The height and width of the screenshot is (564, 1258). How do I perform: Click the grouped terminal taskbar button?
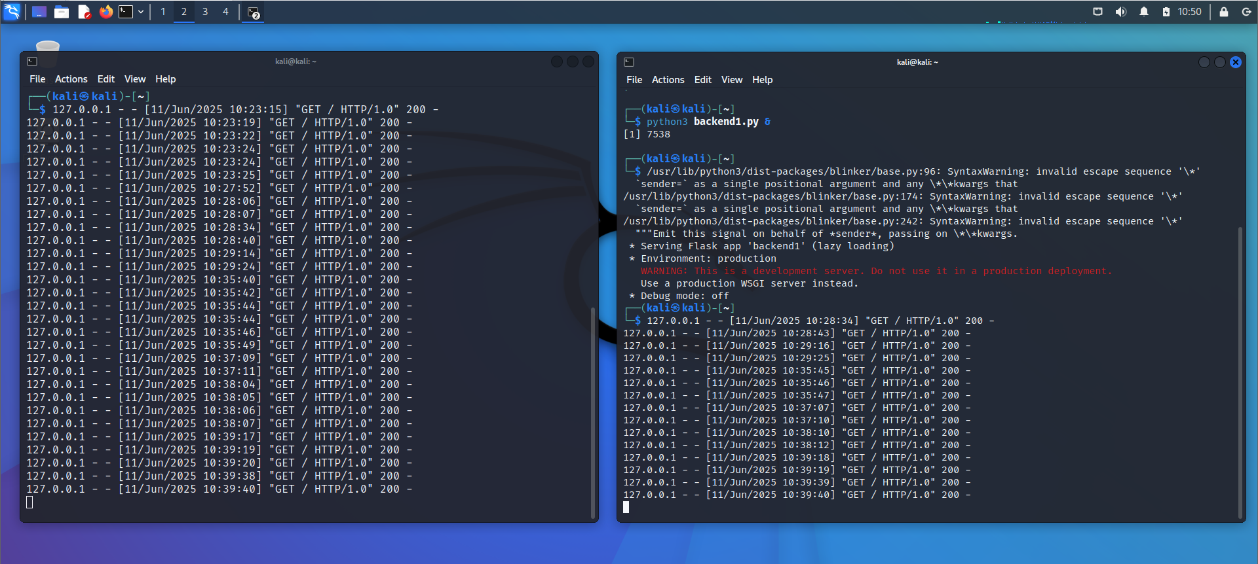pos(254,12)
